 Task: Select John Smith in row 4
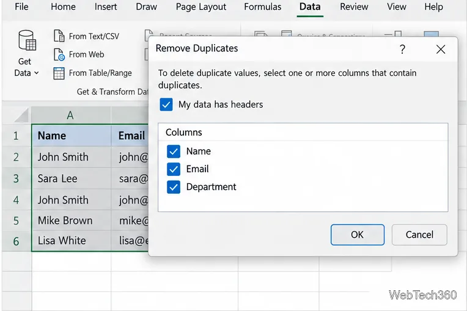click(x=71, y=200)
